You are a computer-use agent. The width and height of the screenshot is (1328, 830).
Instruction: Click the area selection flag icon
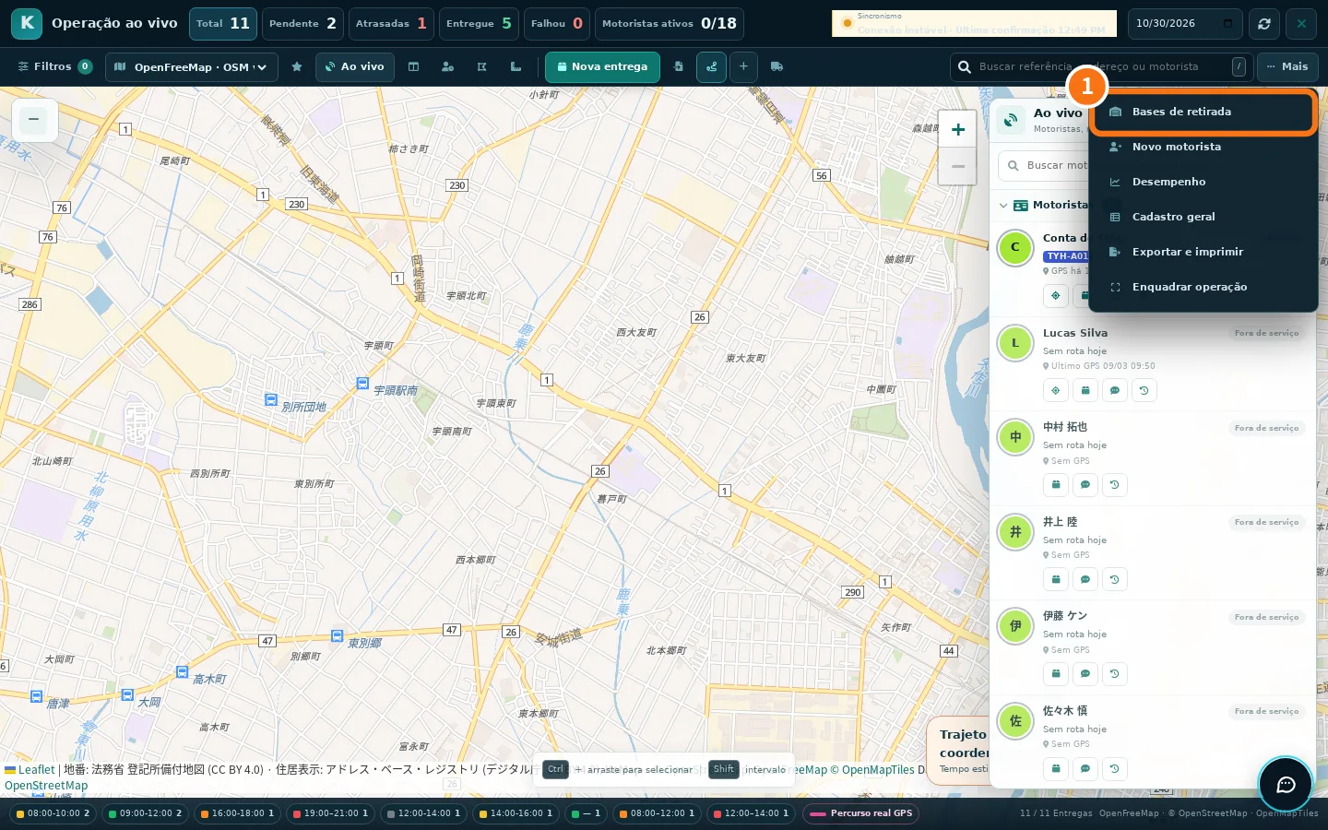(481, 66)
